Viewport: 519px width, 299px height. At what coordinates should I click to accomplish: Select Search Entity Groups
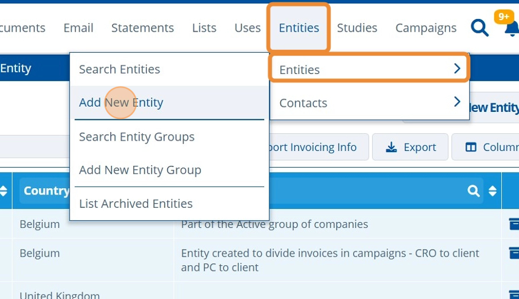coord(137,137)
